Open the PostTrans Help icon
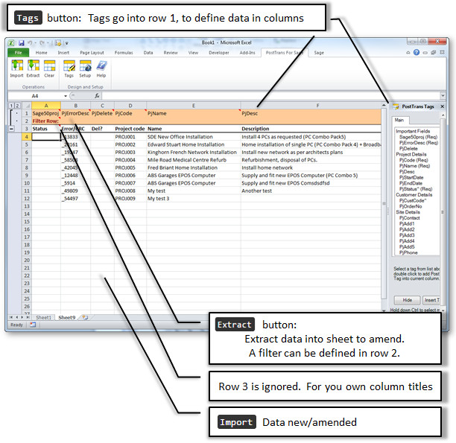456x443 pixels. tap(101, 69)
